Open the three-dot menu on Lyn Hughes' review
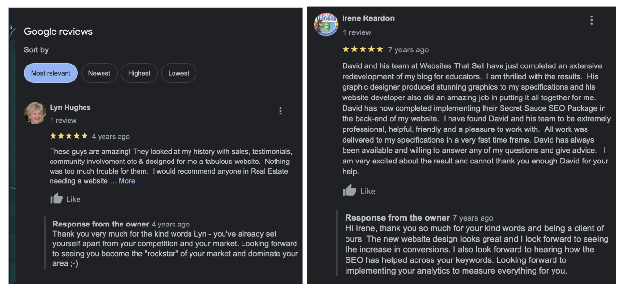This screenshot has width=622, height=291. click(280, 111)
